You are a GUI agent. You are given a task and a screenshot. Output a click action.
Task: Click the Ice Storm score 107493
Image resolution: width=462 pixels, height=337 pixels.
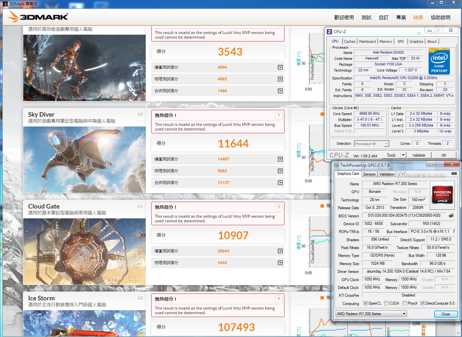coord(236,327)
